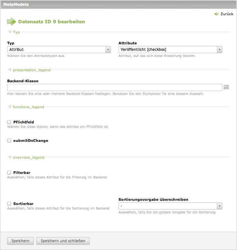Collapse the overview_legend section
237x250 pixels.
(10, 157)
